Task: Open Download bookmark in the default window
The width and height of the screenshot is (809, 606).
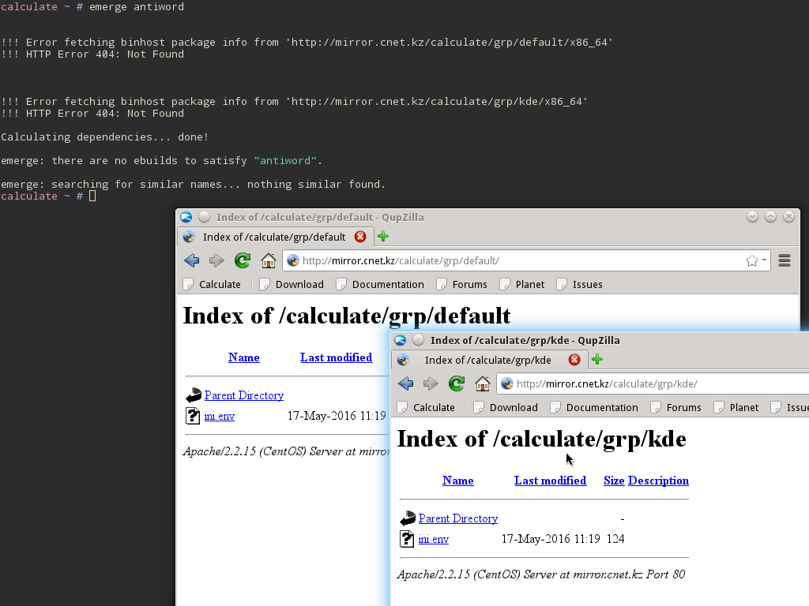Action: coord(292,284)
